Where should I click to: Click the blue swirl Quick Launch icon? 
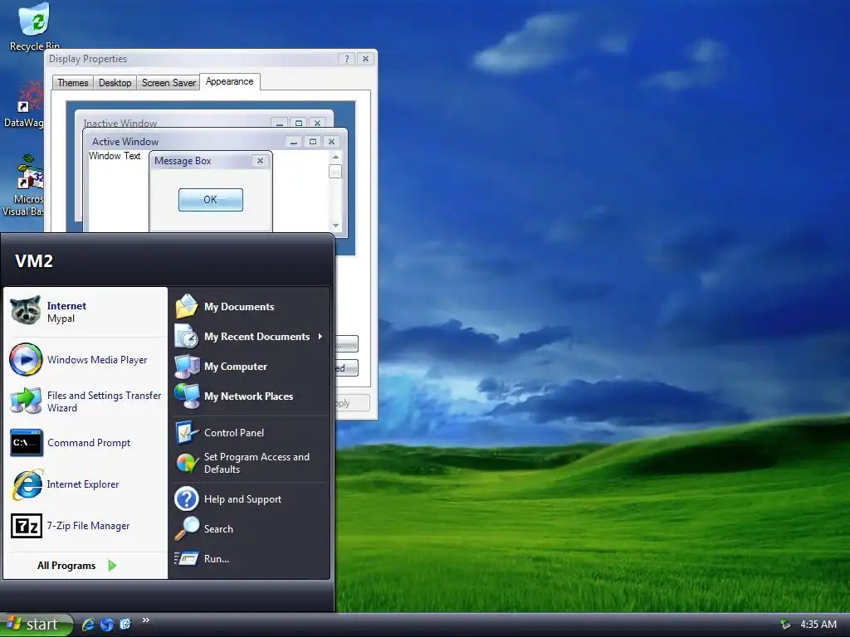(x=107, y=625)
